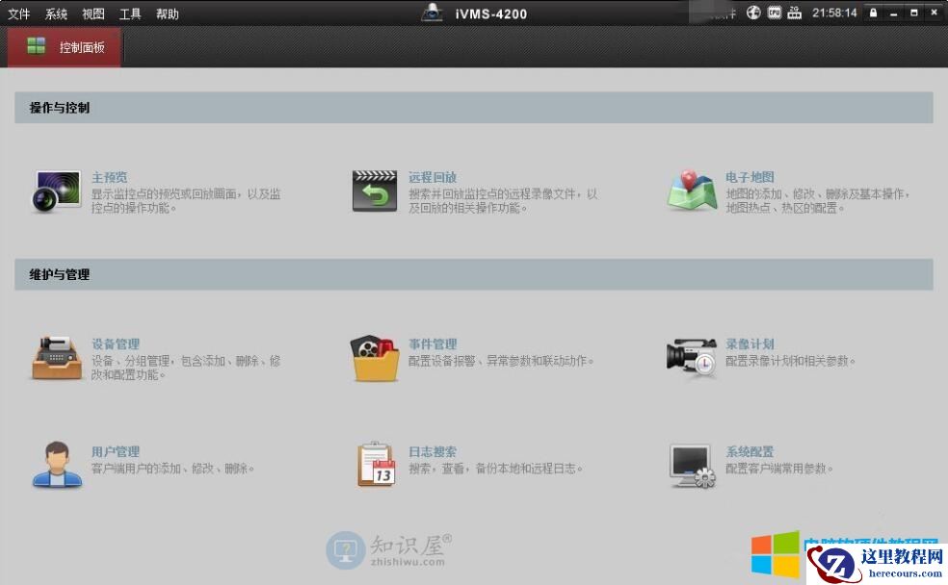Open the 系统 menu

point(55,13)
